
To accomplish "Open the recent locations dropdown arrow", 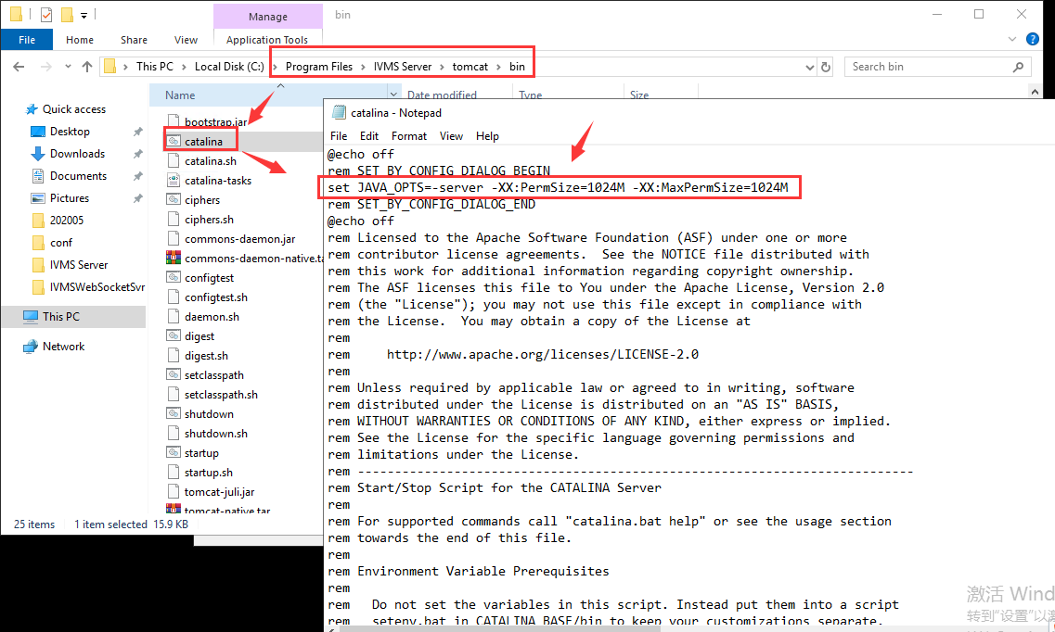I will point(68,67).
